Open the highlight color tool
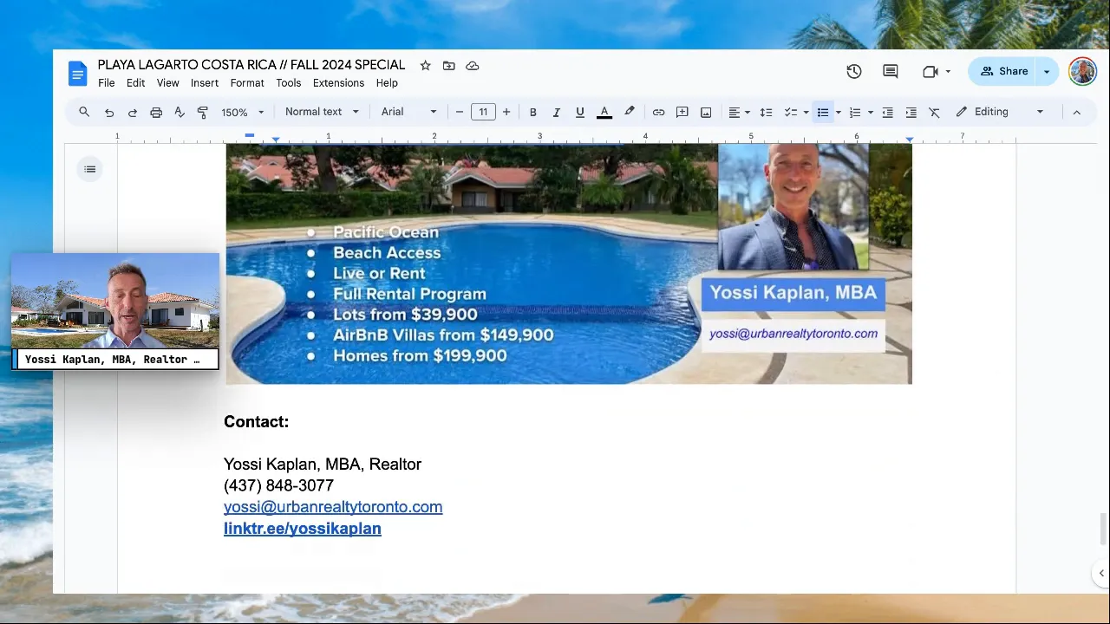1110x624 pixels. tap(630, 112)
